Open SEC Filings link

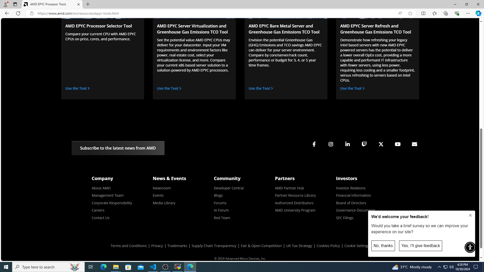pos(344,218)
